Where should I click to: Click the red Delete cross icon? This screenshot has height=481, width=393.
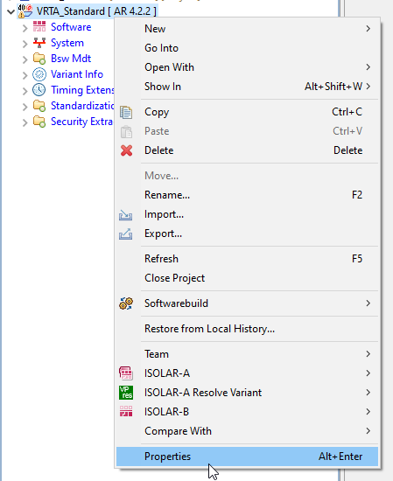126,150
